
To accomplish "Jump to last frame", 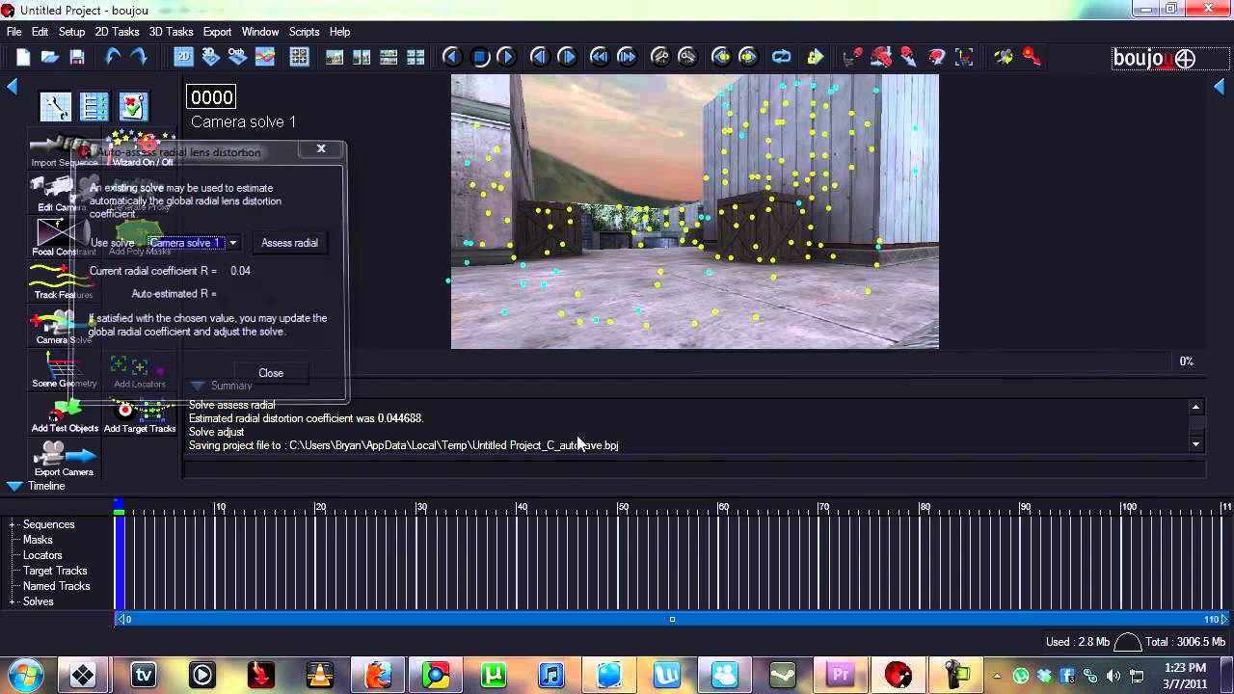I will (627, 58).
